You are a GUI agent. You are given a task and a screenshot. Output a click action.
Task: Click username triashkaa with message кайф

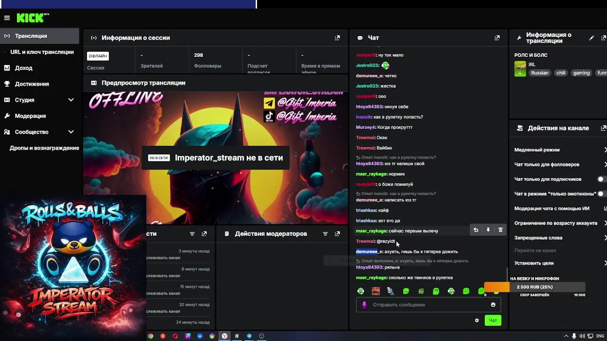click(366, 210)
